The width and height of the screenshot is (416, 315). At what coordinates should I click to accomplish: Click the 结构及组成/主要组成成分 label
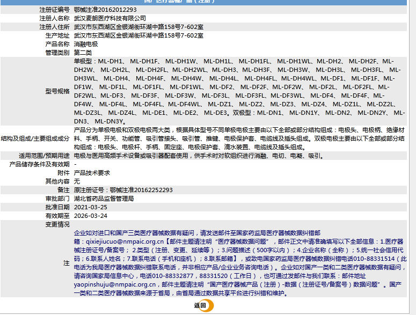[x=35, y=138]
